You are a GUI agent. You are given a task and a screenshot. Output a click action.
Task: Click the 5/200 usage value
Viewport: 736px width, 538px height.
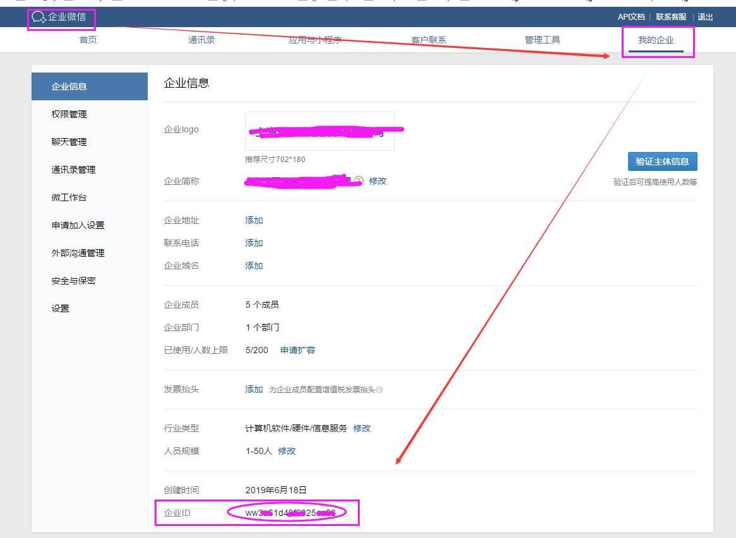[x=257, y=350]
